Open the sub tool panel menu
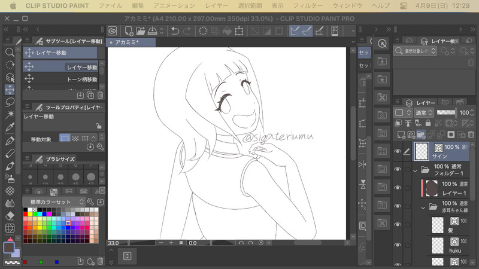The width and height of the screenshot is (479, 269). click(x=27, y=40)
